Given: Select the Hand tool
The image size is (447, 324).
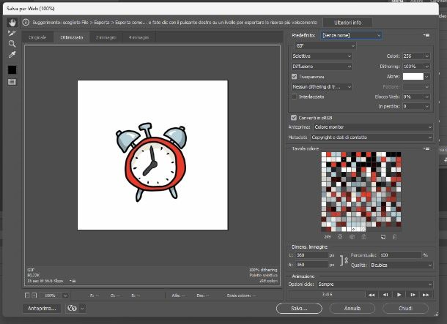Looking at the screenshot, I should pyautogui.click(x=12, y=23).
